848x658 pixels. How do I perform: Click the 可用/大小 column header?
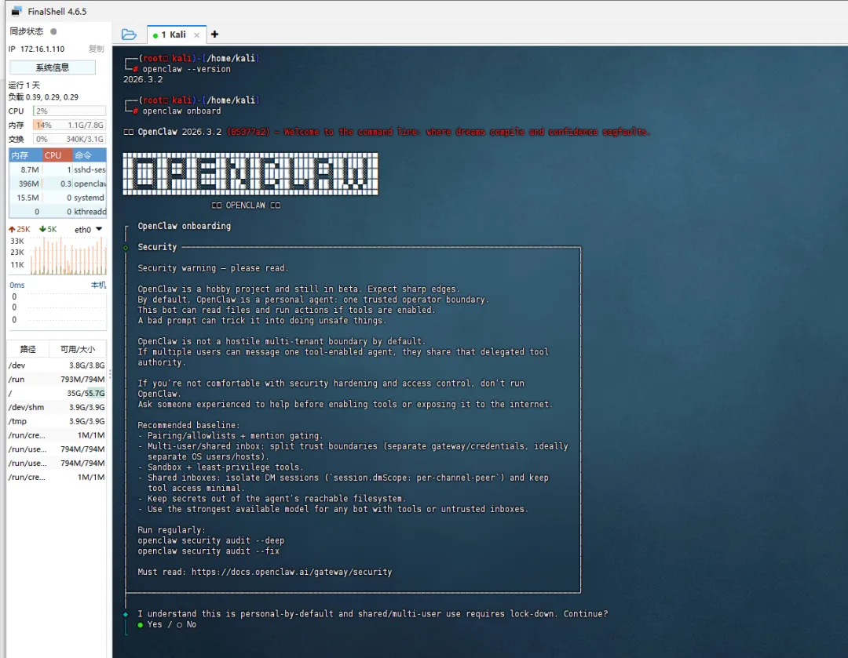point(78,350)
